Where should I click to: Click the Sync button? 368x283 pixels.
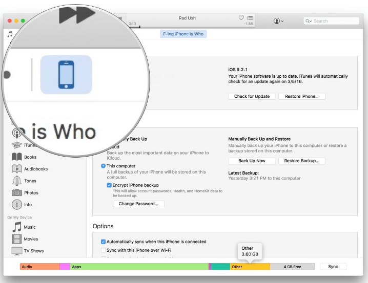coord(333,267)
